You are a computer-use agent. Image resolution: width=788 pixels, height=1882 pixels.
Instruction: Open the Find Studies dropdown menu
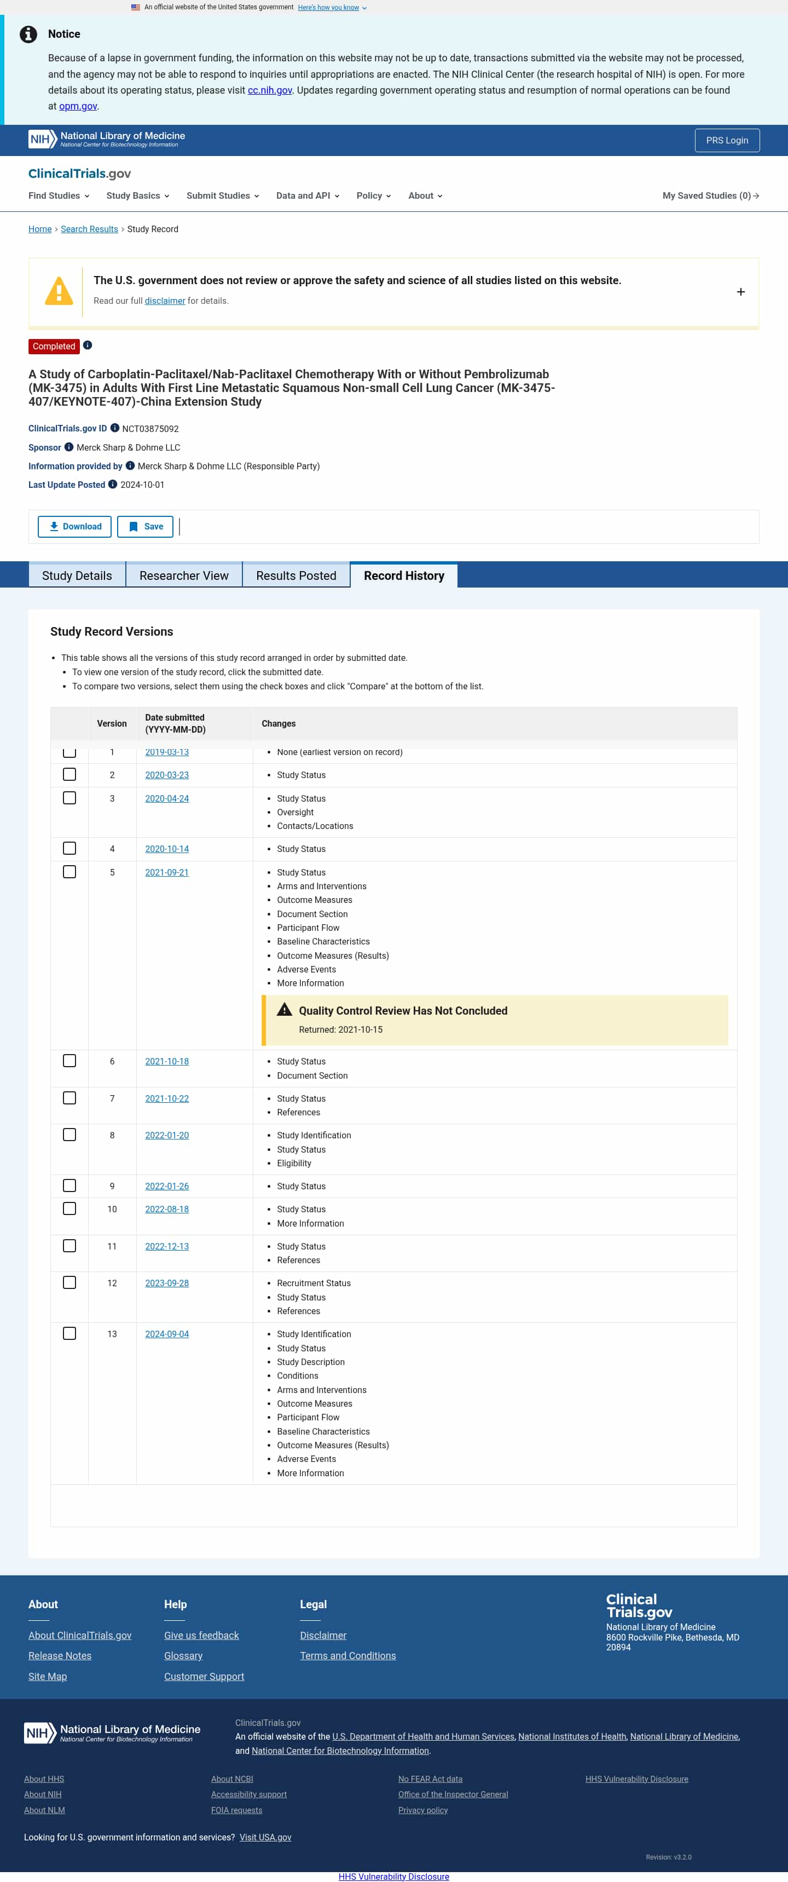[59, 196]
